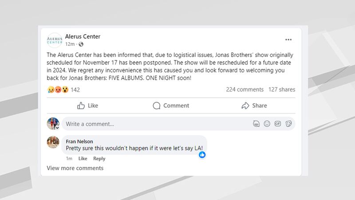Screen dimensions: 355x200
Task: Show the 224 comments
Action: click(245, 89)
